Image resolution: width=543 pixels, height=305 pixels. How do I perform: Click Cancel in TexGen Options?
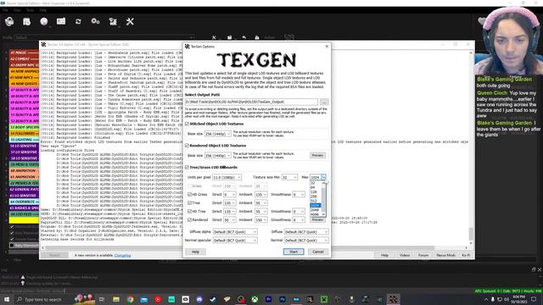pos(318,252)
